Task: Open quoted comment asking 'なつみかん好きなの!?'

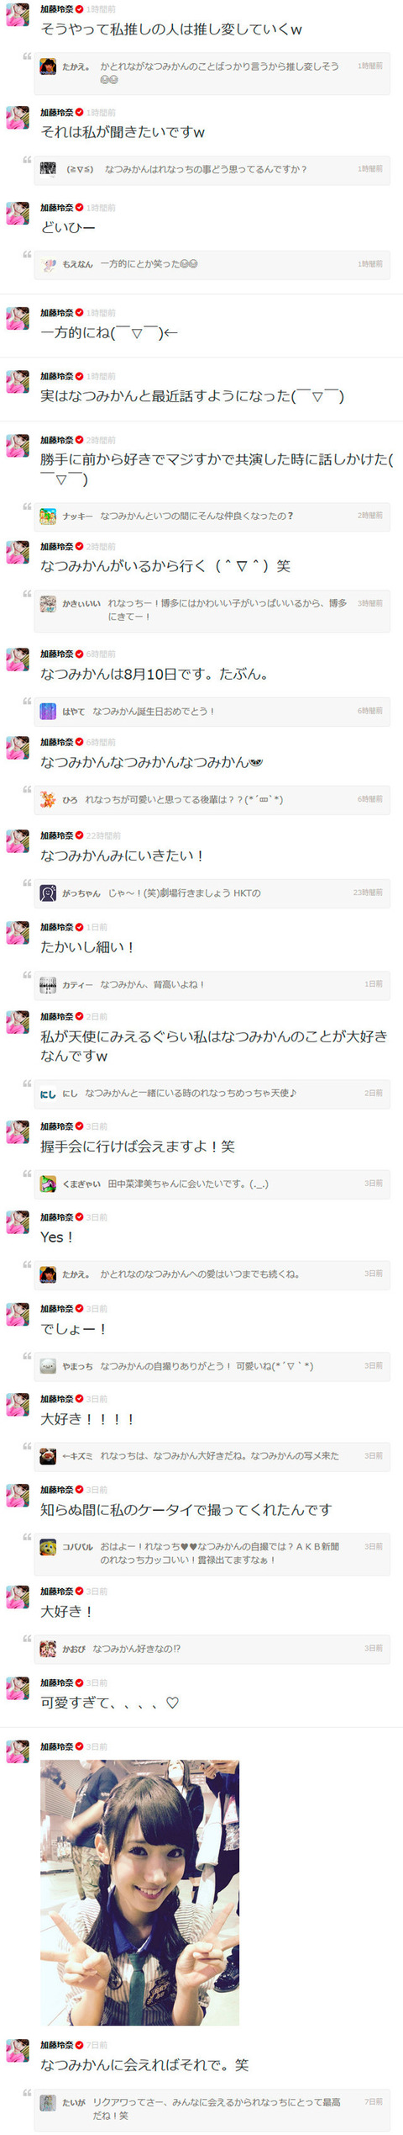Action: (212, 1649)
